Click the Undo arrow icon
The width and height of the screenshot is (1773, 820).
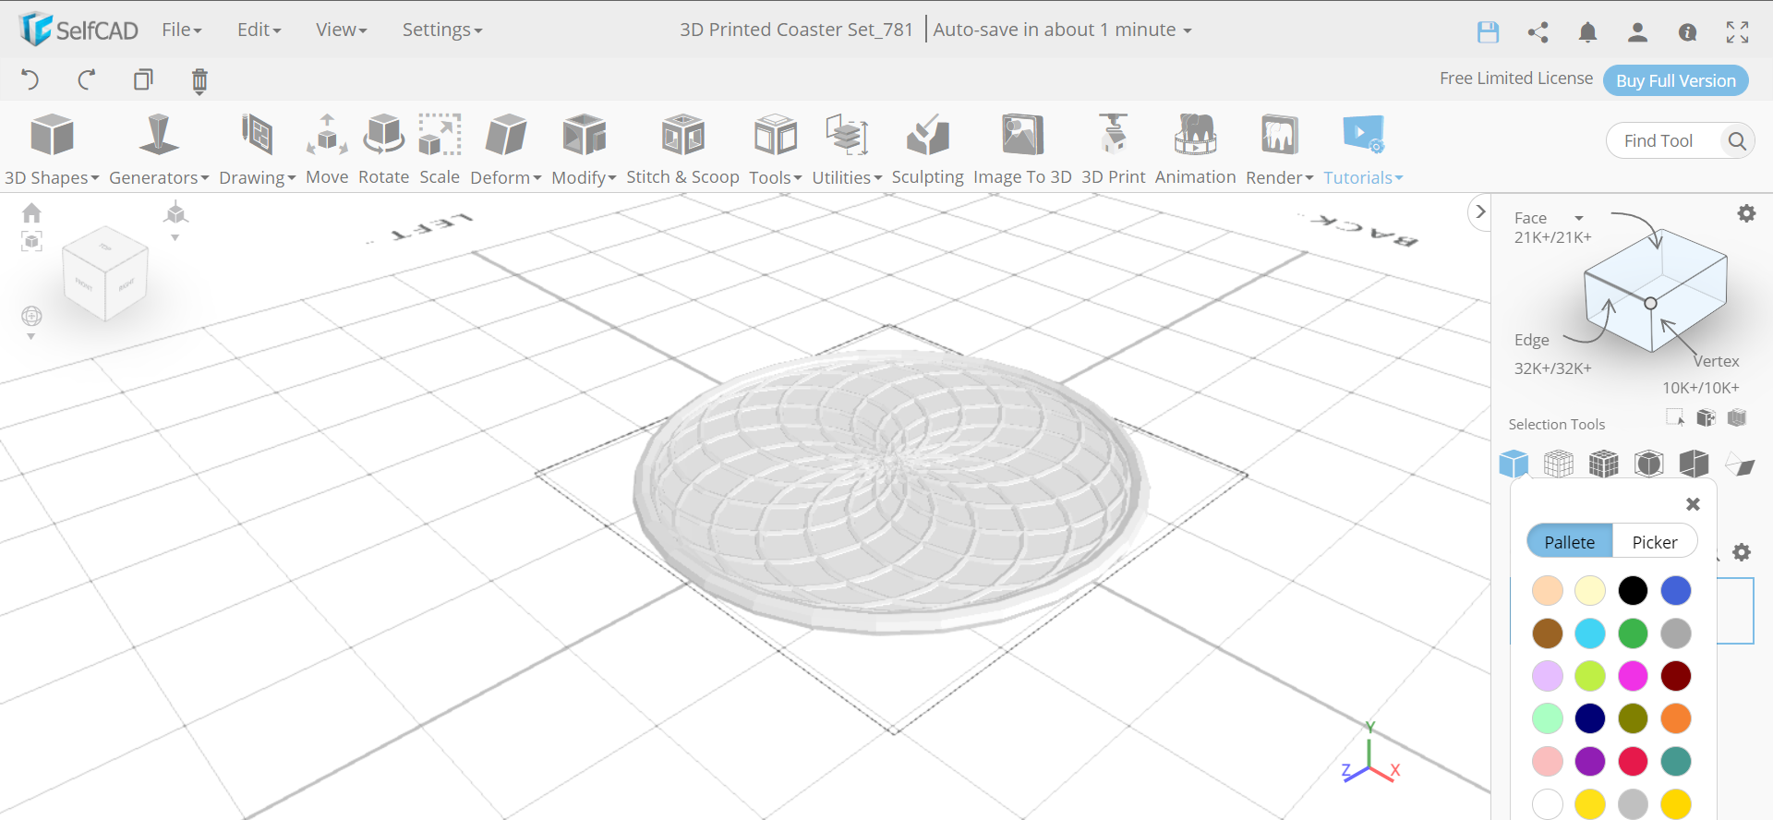coord(30,79)
